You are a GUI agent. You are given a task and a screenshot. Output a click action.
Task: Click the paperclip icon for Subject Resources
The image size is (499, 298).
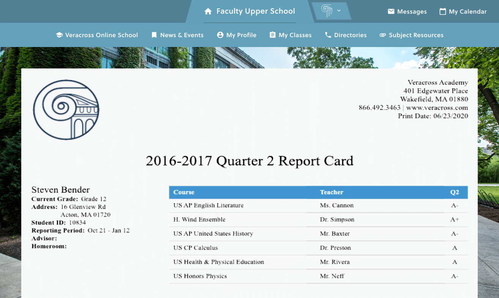[383, 35]
